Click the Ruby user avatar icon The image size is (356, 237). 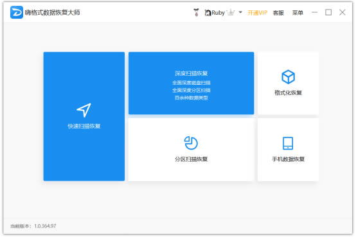coord(208,13)
